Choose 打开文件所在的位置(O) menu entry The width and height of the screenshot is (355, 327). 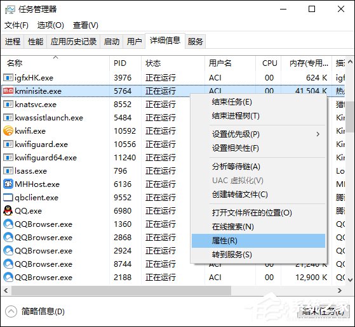[258, 213]
